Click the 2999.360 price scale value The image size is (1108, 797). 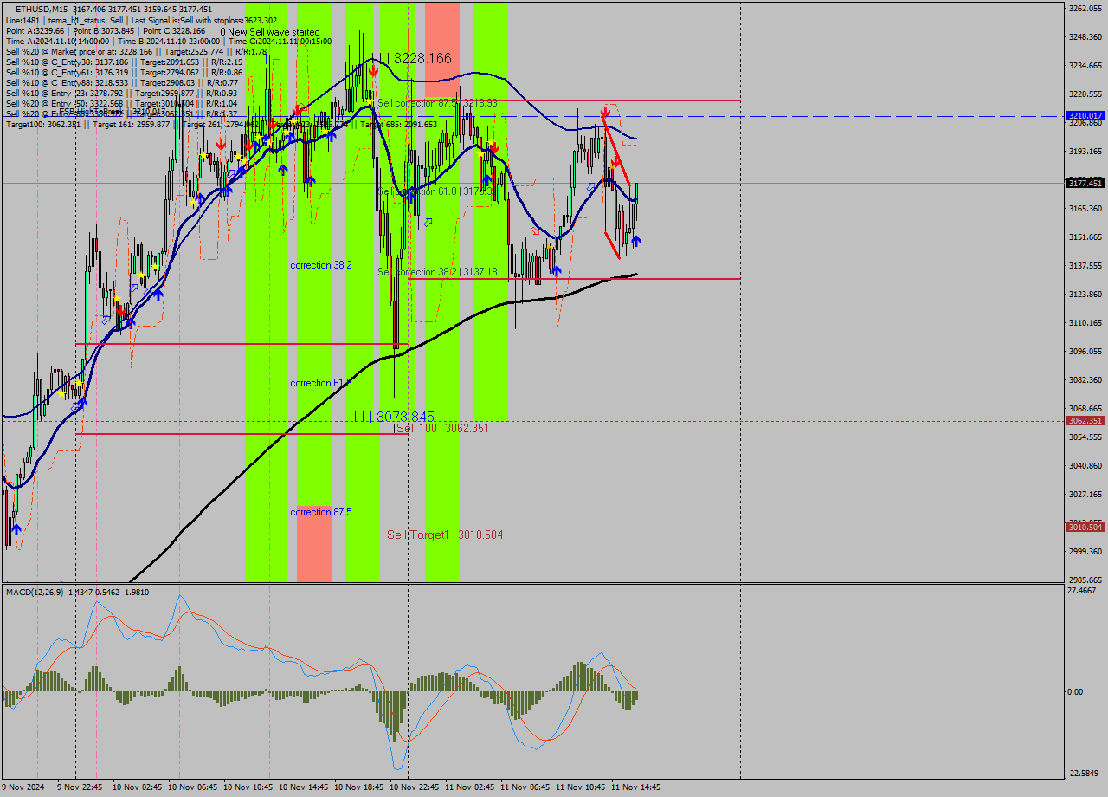click(1085, 551)
